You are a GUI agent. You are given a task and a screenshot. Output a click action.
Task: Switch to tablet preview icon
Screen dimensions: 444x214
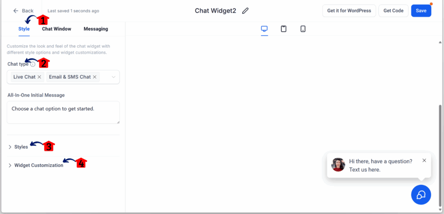[284, 29]
